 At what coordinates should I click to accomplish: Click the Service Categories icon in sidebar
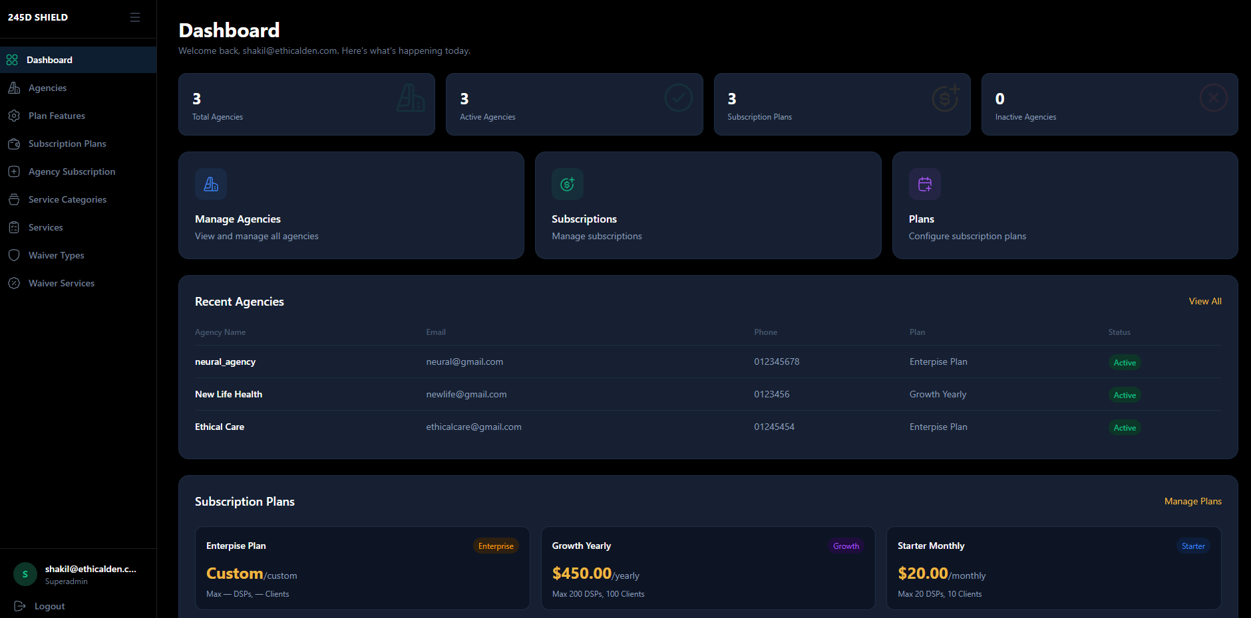click(14, 199)
